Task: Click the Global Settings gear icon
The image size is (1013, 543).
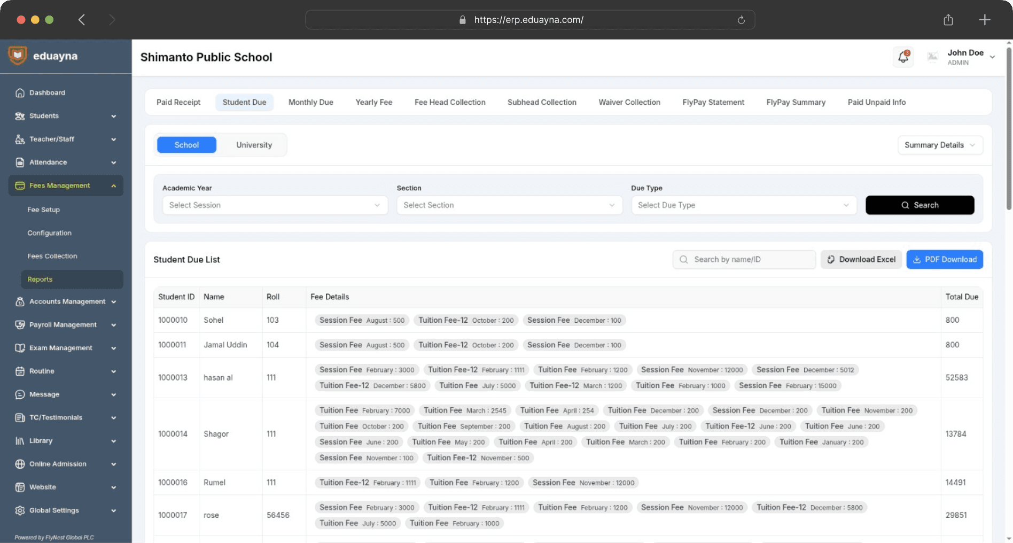Action: point(20,510)
